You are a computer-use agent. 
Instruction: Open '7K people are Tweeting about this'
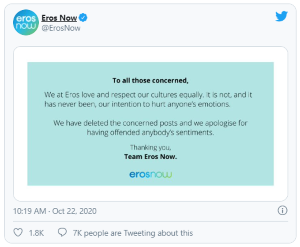coord(133,233)
